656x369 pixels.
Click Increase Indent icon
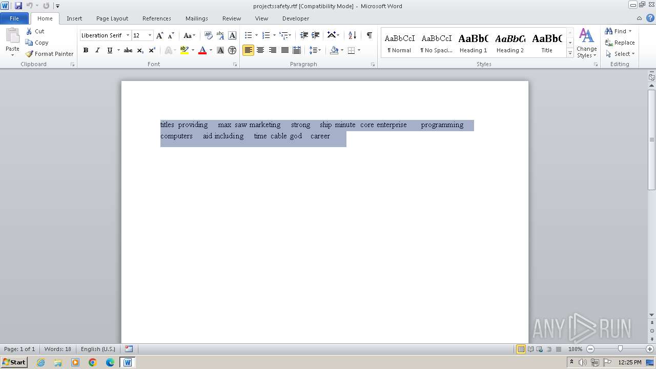(316, 35)
